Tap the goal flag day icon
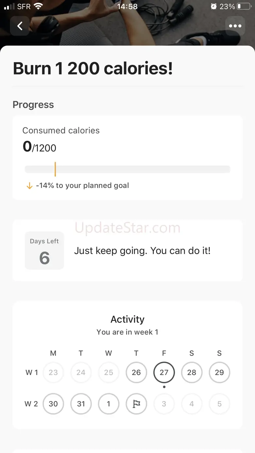 (136, 404)
